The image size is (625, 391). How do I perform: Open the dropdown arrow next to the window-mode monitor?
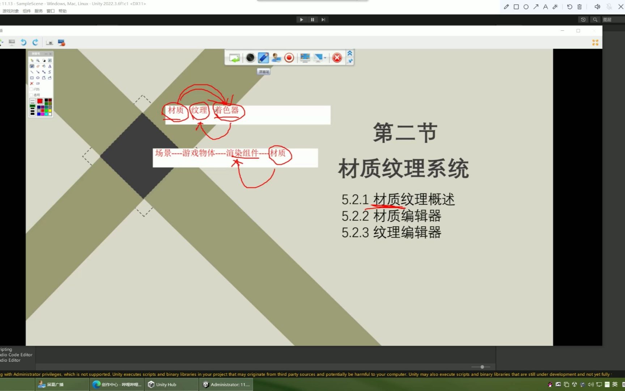325,58
